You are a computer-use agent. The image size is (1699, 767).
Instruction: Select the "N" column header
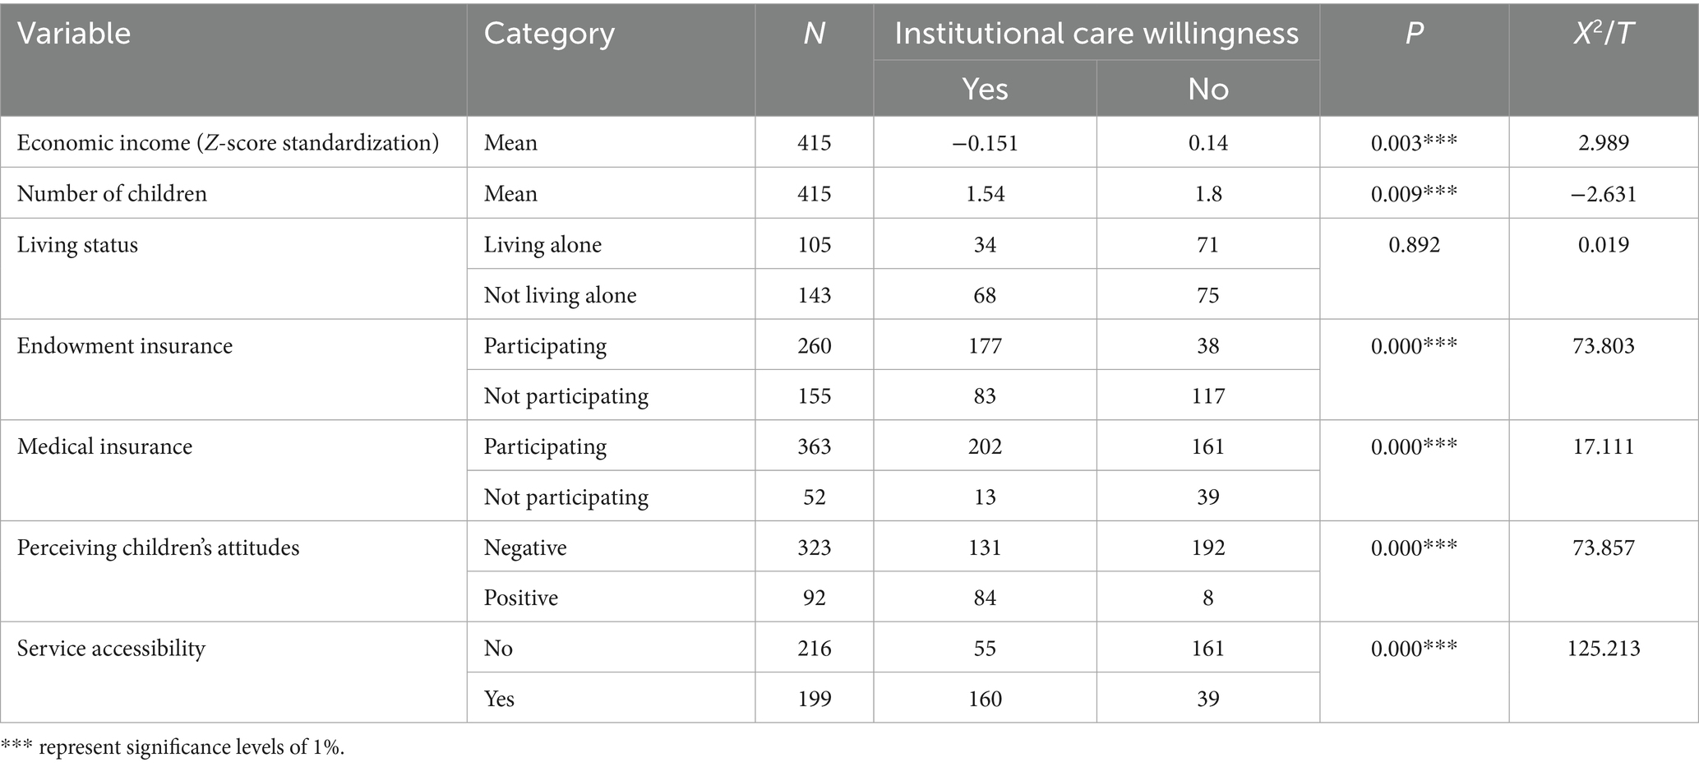(814, 34)
